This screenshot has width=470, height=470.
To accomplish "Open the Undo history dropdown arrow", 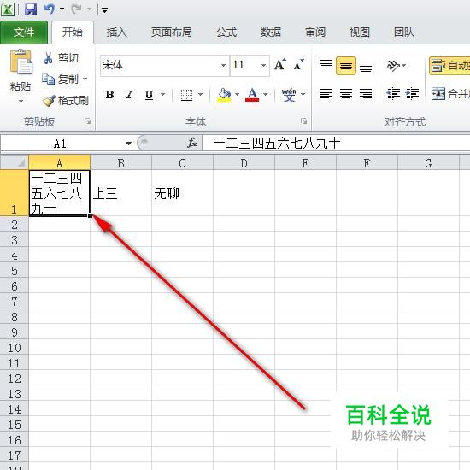I will pos(62,9).
